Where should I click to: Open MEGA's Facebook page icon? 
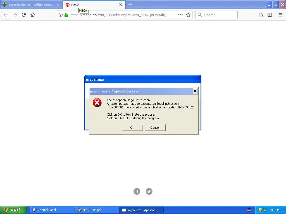137,191
